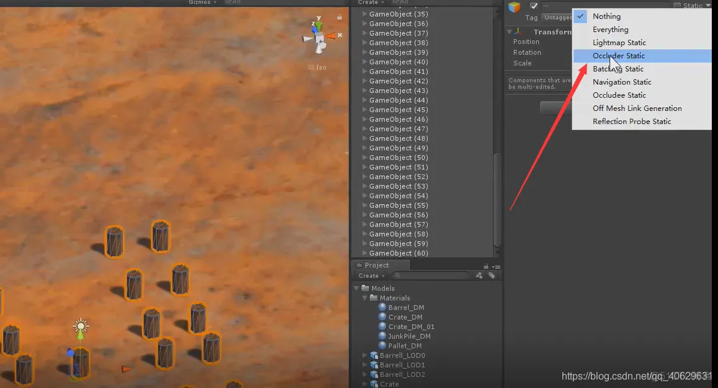The image size is (718, 388).
Task: Collapse the Models folder arrow
Action: (357, 288)
